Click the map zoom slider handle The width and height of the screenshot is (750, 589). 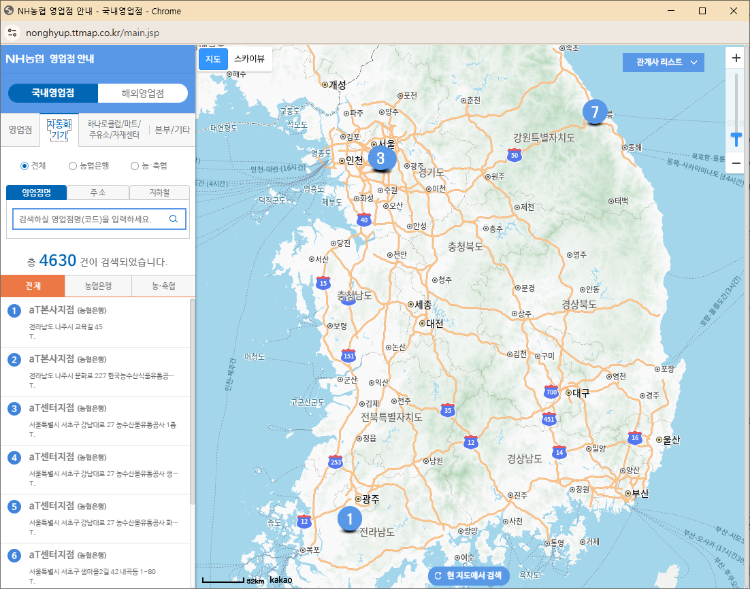point(736,139)
